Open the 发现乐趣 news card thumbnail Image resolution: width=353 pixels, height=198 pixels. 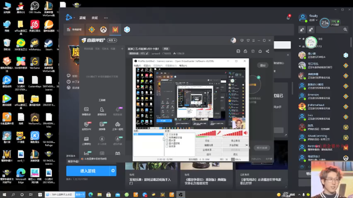point(151,166)
